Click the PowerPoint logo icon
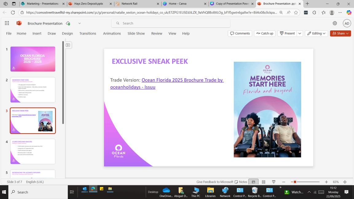Viewport: 354px width, 199px height. pos(19,23)
